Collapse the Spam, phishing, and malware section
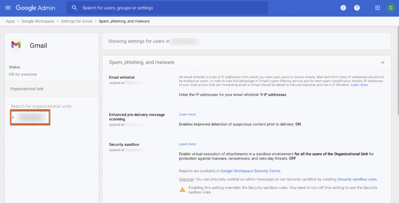The image size is (399, 203). coord(382,62)
